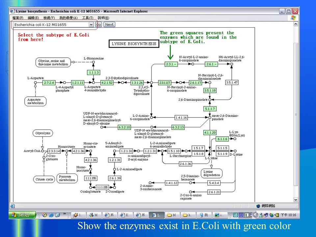316x237 pixels.
Task: Open the 開始 Start button
Action: click(x=22, y=215)
